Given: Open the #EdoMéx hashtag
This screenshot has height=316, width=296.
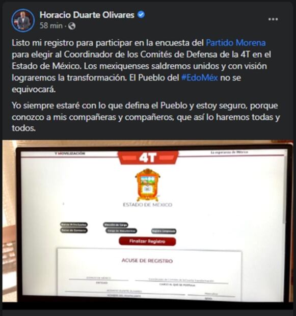Looking at the screenshot, I should (x=200, y=77).
